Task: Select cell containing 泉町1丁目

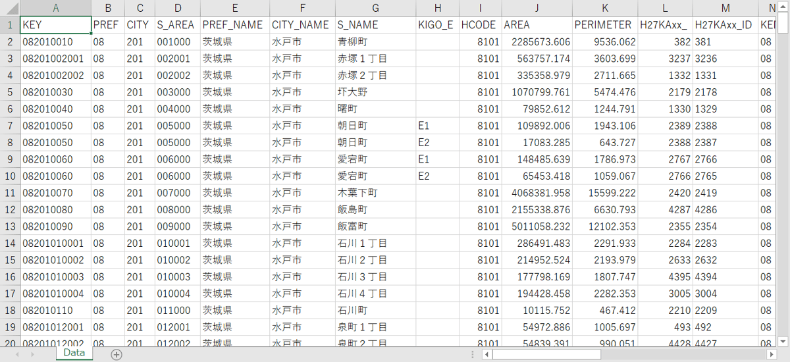Action: tap(375, 327)
